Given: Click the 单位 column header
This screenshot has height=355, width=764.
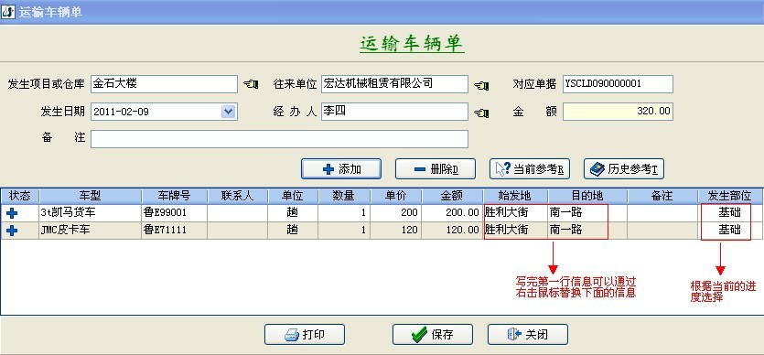Looking at the screenshot, I should pyautogui.click(x=293, y=196).
